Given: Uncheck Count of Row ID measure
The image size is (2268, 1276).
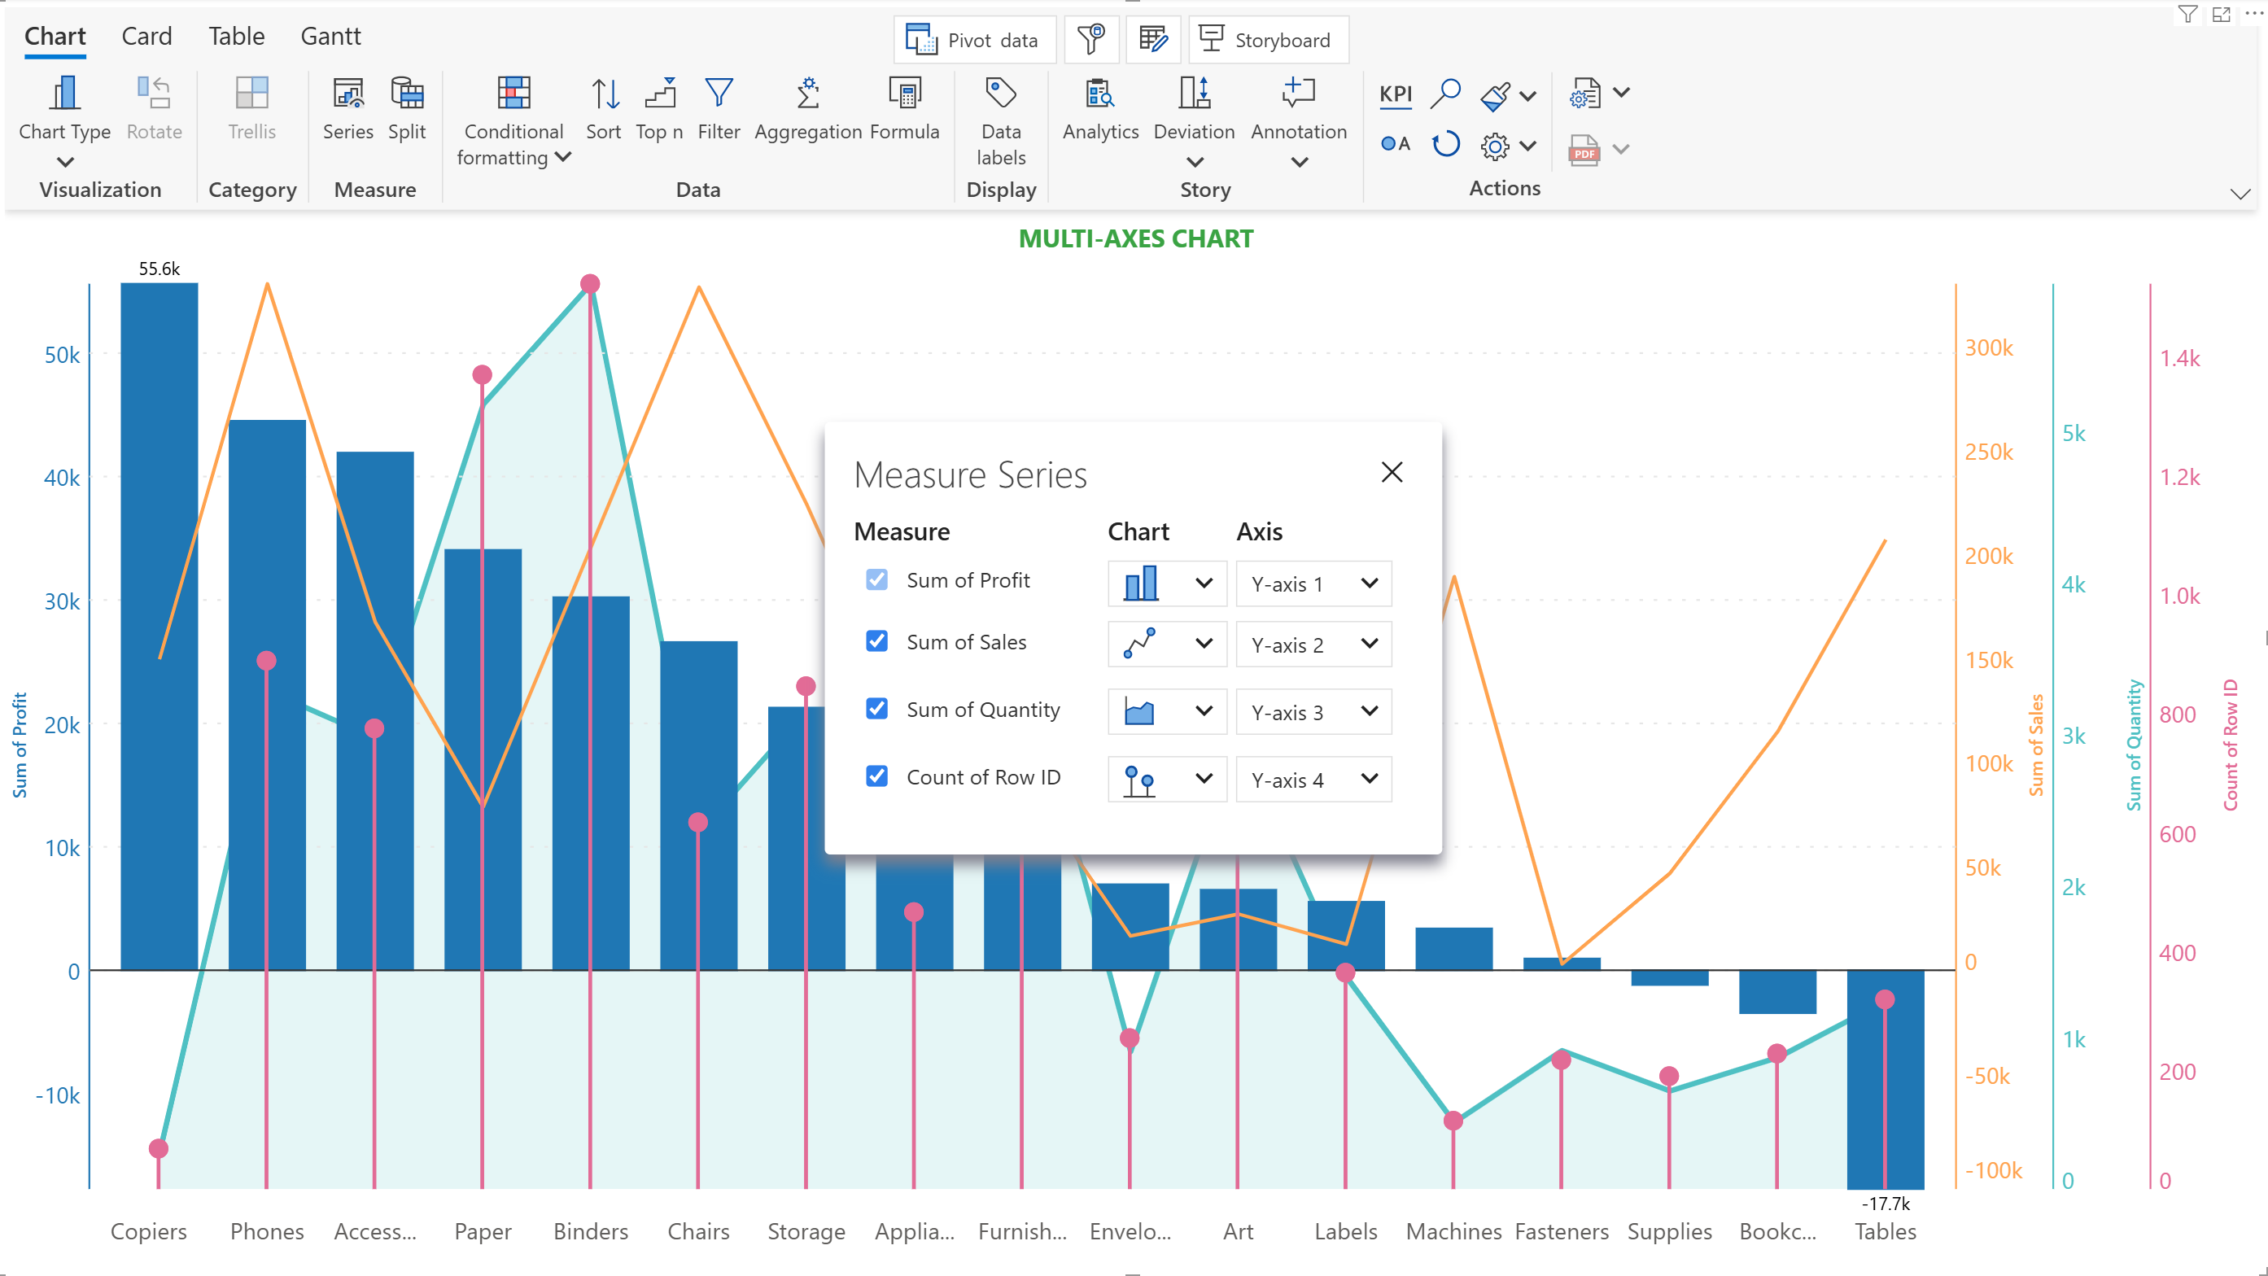Looking at the screenshot, I should click(876, 776).
